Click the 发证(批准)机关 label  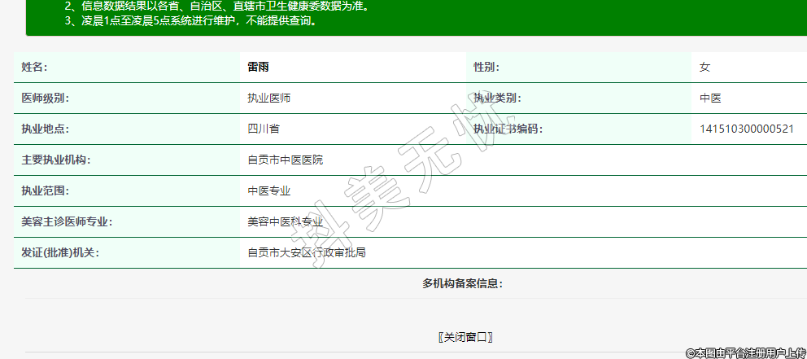tap(59, 253)
